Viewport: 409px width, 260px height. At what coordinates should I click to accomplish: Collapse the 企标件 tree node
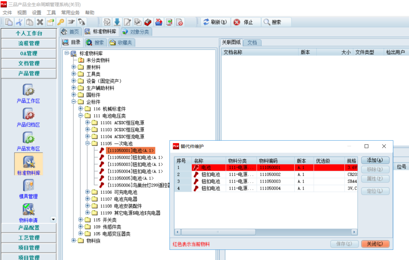pos(74,102)
